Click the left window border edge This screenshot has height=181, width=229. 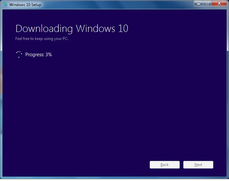click(1, 93)
